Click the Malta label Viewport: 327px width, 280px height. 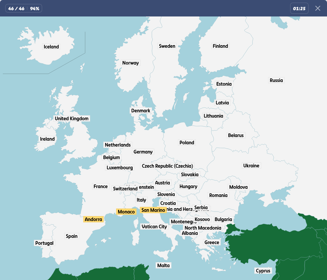pyautogui.click(x=163, y=266)
